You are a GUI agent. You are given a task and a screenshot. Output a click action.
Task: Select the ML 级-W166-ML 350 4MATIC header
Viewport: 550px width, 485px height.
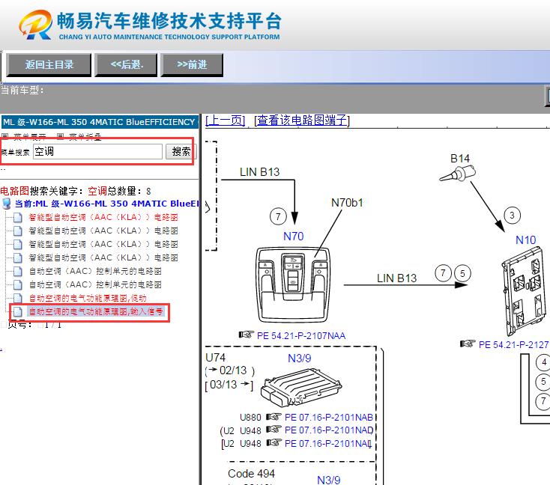coord(100,122)
